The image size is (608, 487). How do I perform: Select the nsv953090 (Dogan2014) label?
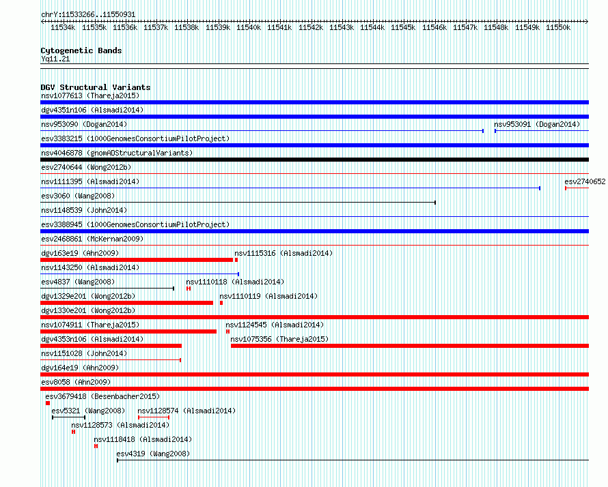(84, 124)
